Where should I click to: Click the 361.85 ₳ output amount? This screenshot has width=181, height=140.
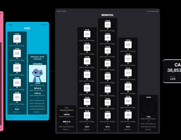(x=38, y=88)
